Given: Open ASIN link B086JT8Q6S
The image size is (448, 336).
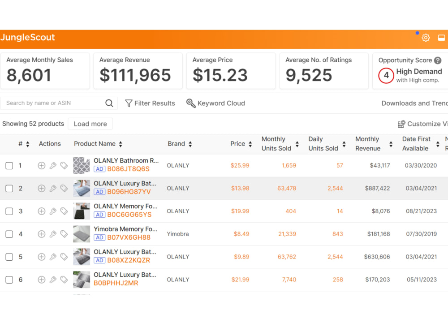Looking at the screenshot, I should (128, 169).
